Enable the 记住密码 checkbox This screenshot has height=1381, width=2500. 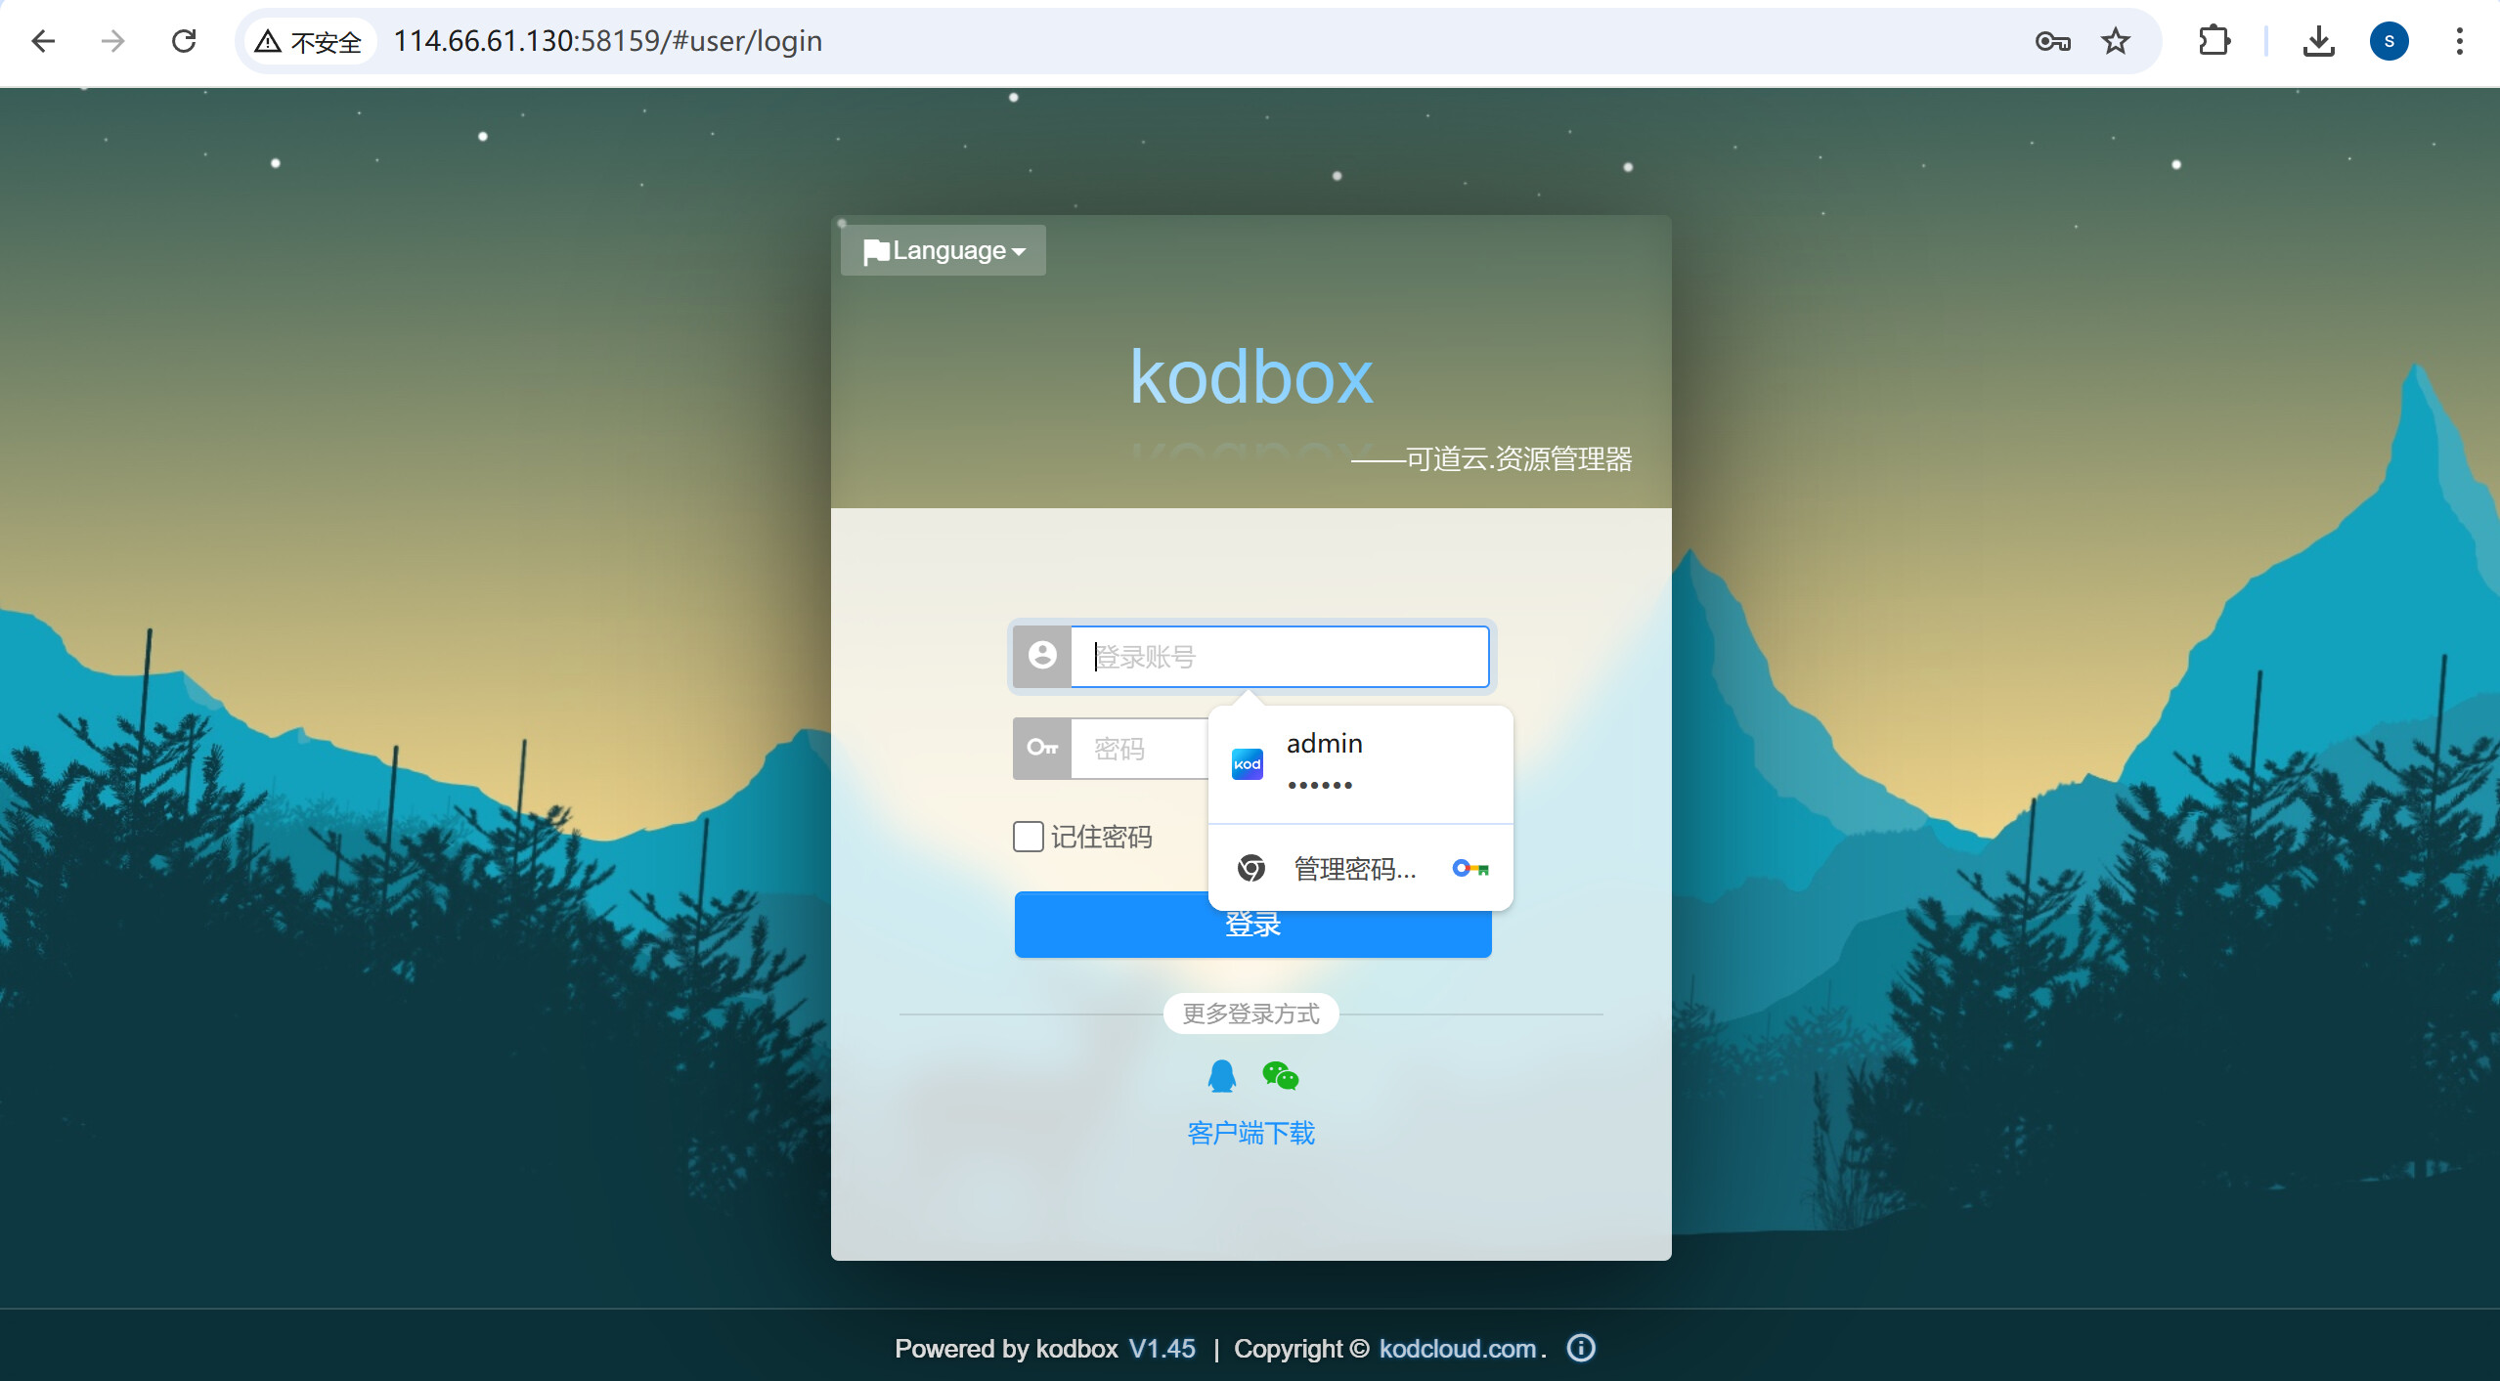pyautogui.click(x=1028, y=837)
